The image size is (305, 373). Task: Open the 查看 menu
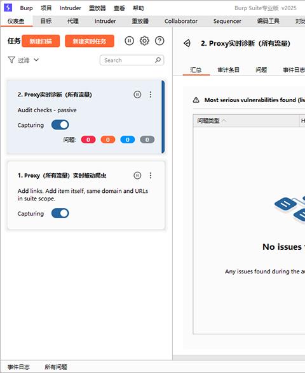click(119, 8)
